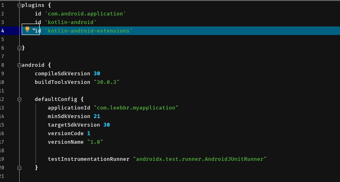Open the dropdown arrow beside the lightbulb

(x=34, y=29)
